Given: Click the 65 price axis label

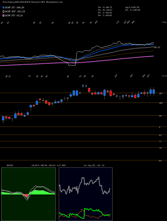Looking at the screenshot, I should coord(160,161).
